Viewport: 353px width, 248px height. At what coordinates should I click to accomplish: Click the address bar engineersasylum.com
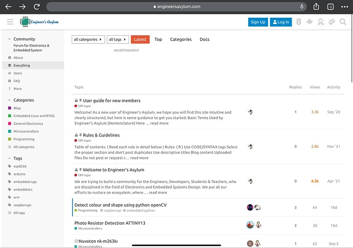(176, 7)
